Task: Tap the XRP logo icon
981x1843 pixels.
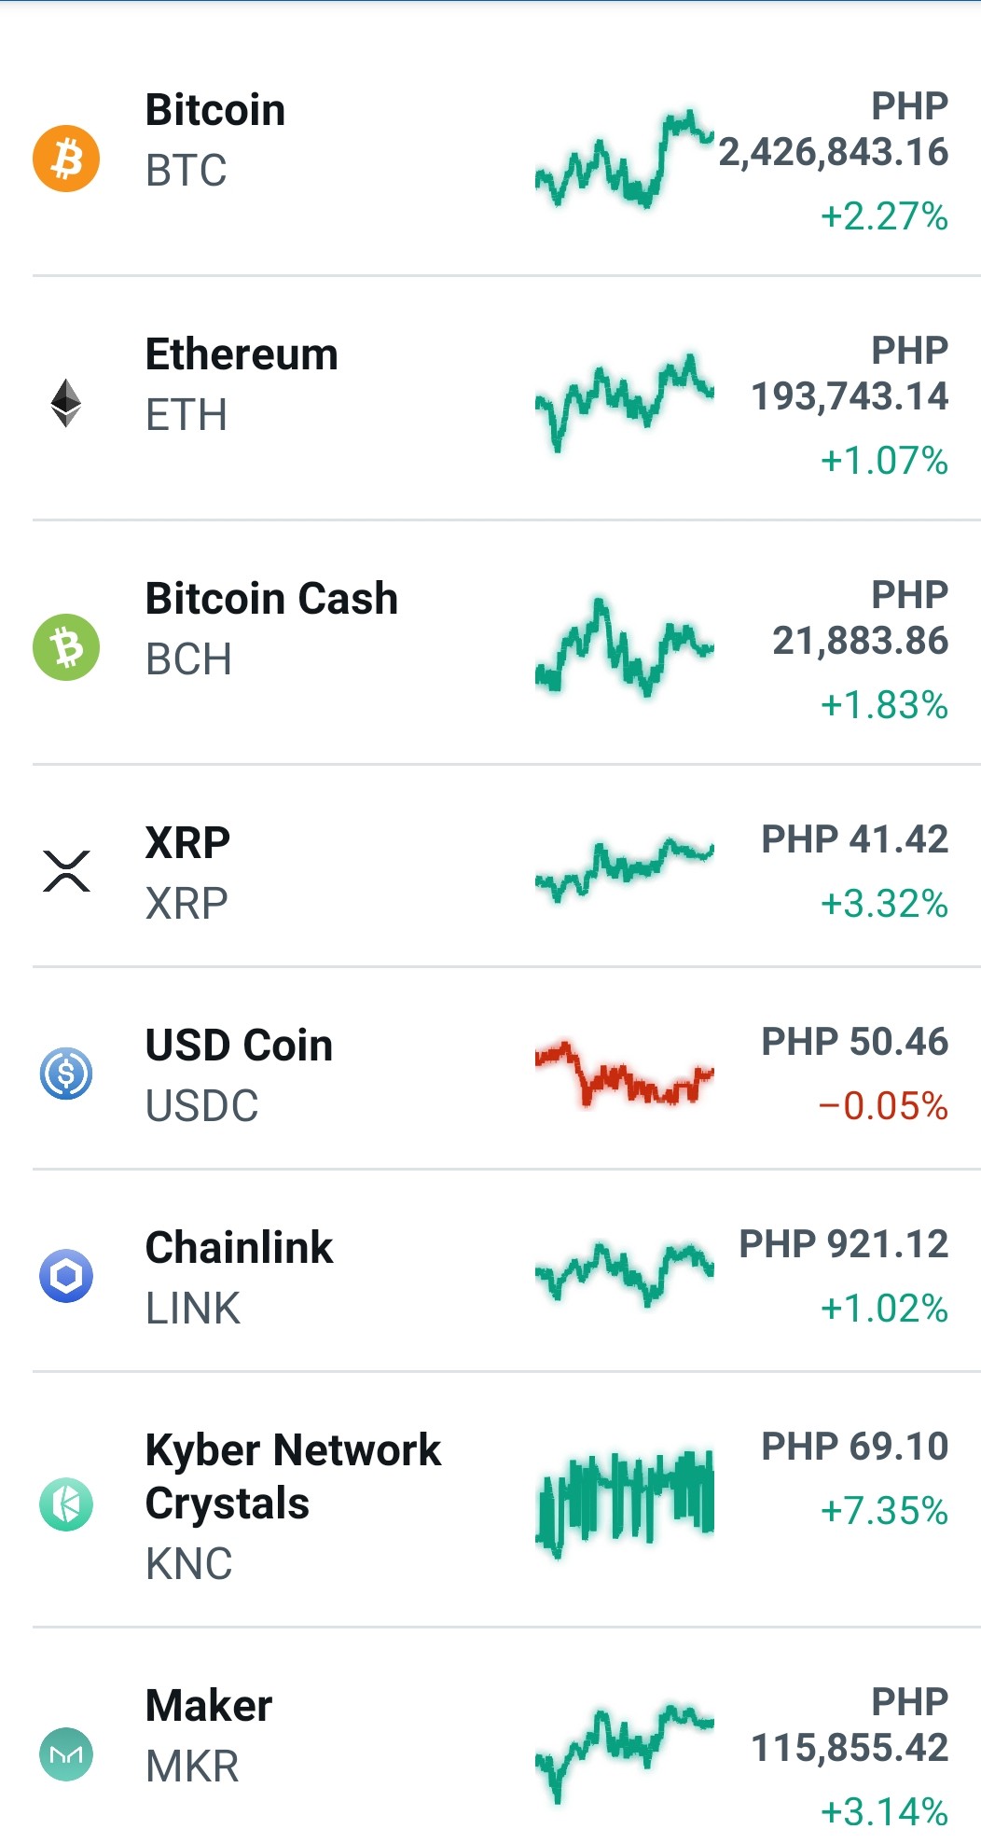Action: [66, 871]
